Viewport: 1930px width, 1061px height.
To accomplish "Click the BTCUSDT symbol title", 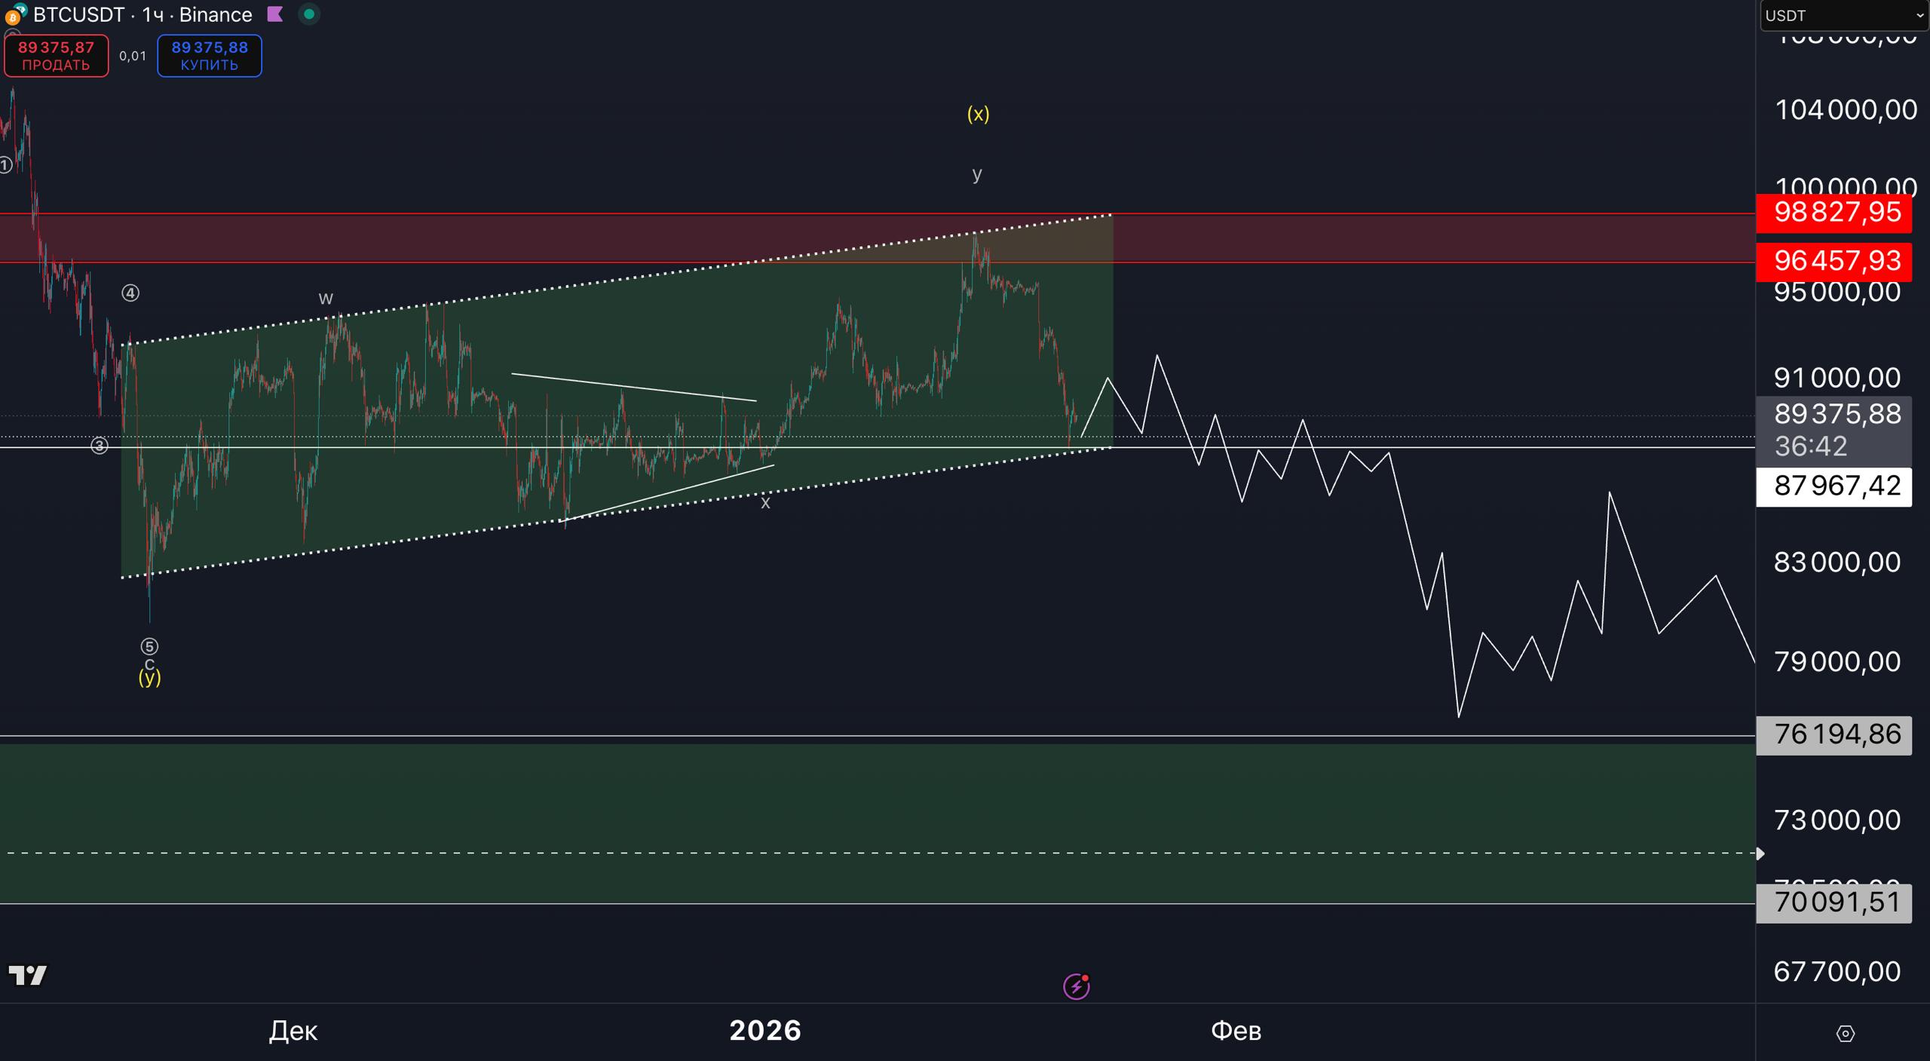I will [x=78, y=14].
